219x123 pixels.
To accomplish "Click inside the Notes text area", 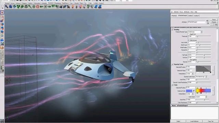I will point(194,113).
